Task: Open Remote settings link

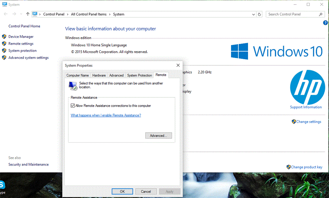Action: click(x=21, y=44)
